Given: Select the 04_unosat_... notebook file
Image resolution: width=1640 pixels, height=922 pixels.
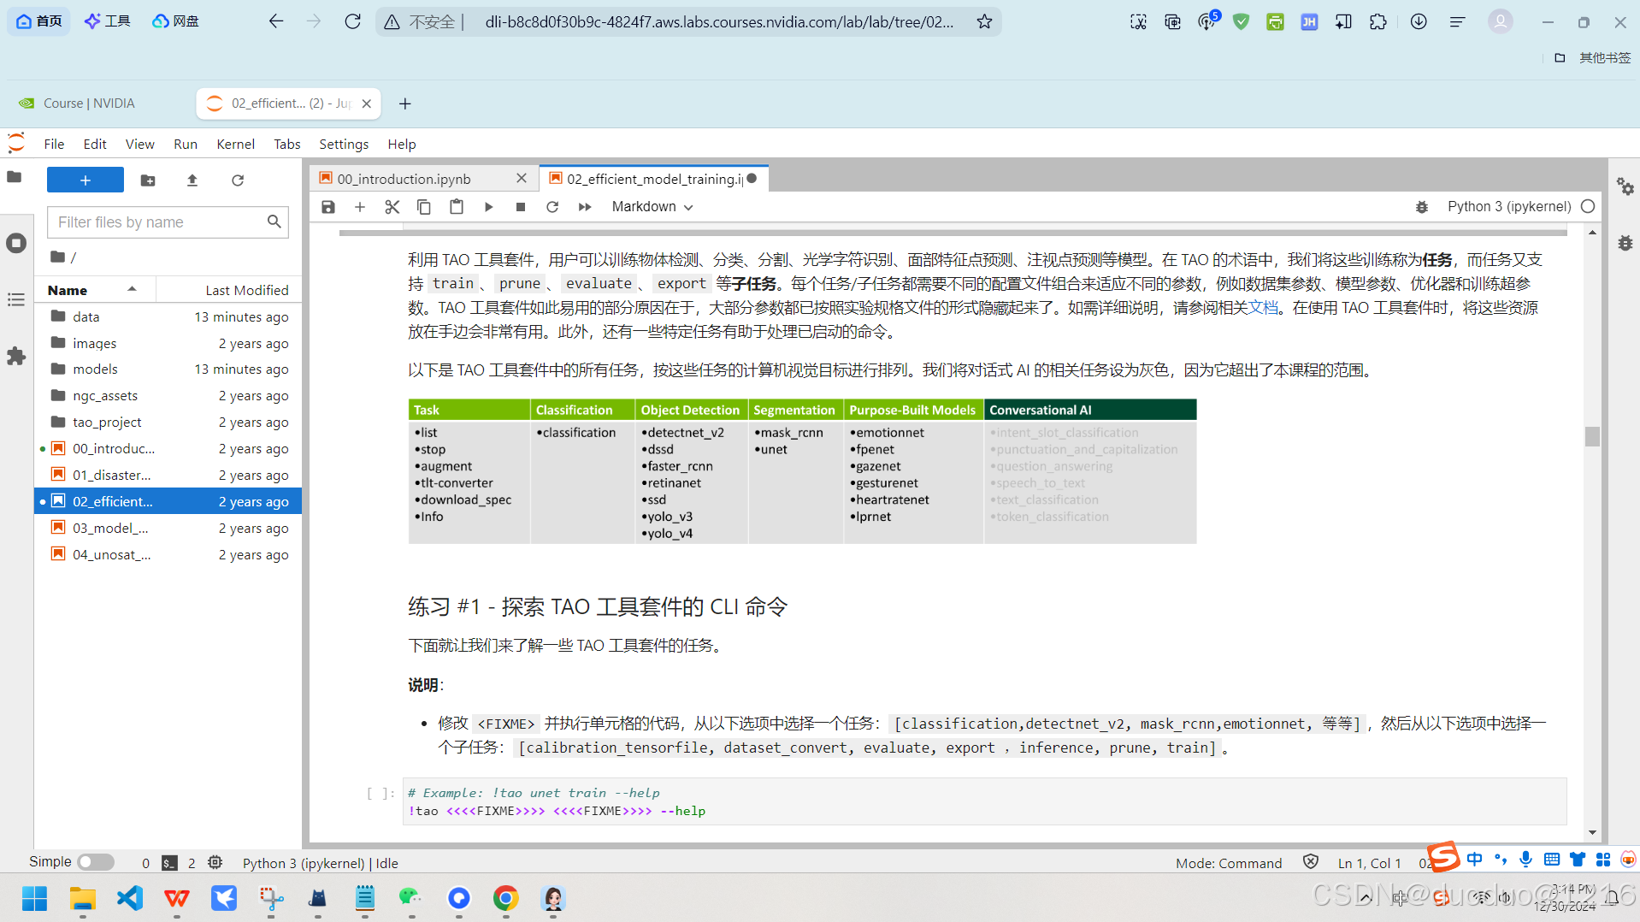Looking at the screenshot, I should tap(168, 555).
